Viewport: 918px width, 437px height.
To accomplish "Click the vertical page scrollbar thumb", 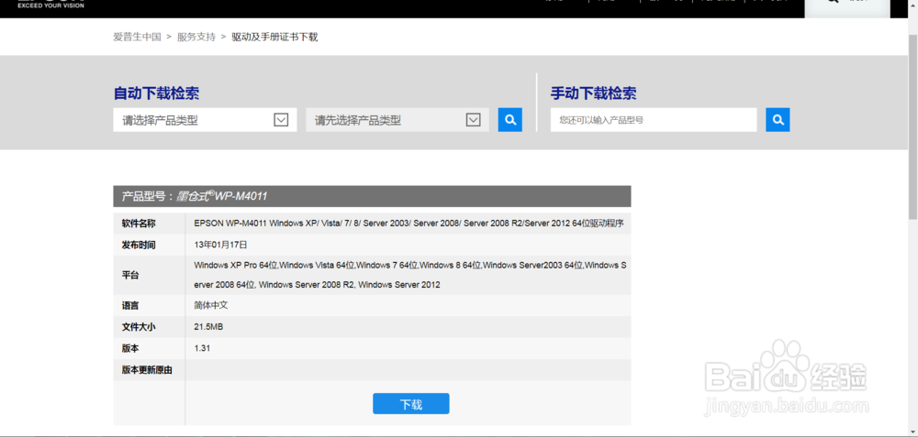I will point(912,126).
